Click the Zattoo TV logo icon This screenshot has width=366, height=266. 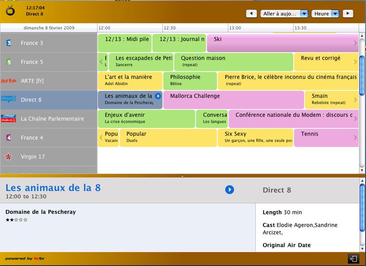(10, 11)
